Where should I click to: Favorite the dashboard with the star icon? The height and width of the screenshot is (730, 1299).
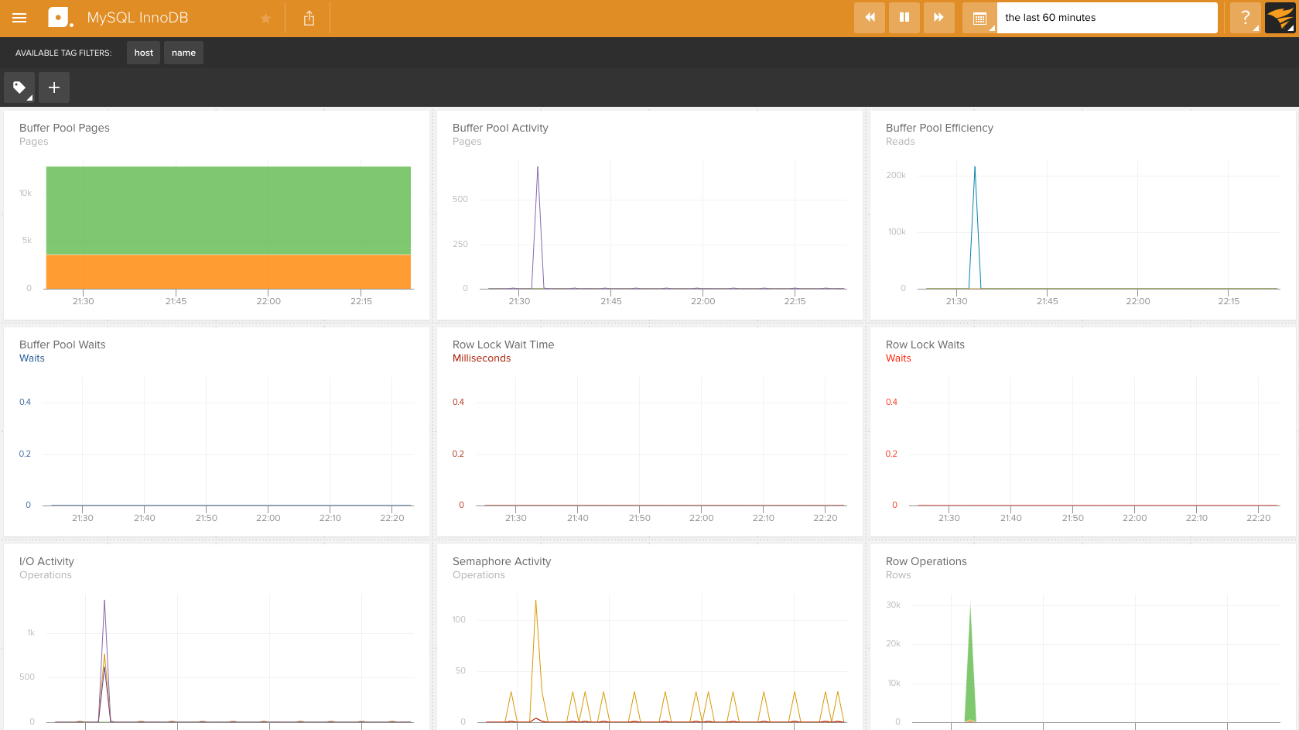[265, 19]
